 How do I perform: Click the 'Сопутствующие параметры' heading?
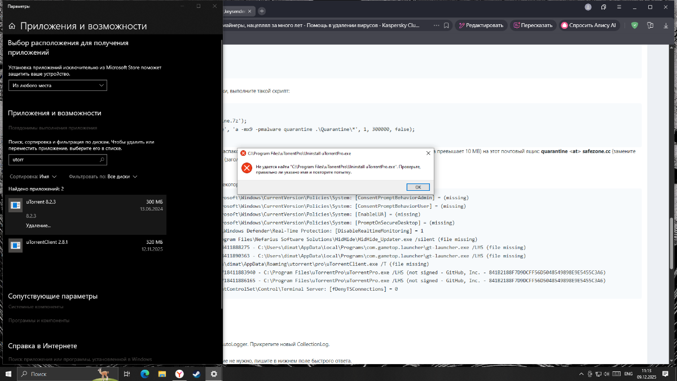click(53, 296)
